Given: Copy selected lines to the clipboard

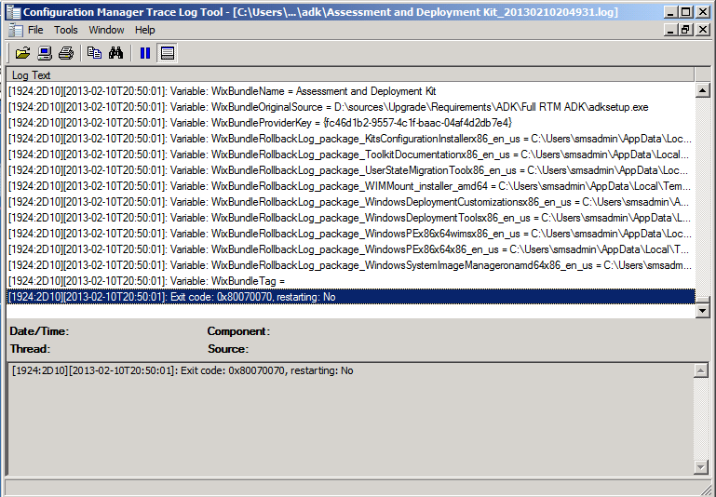Looking at the screenshot, I should [95, 53].
